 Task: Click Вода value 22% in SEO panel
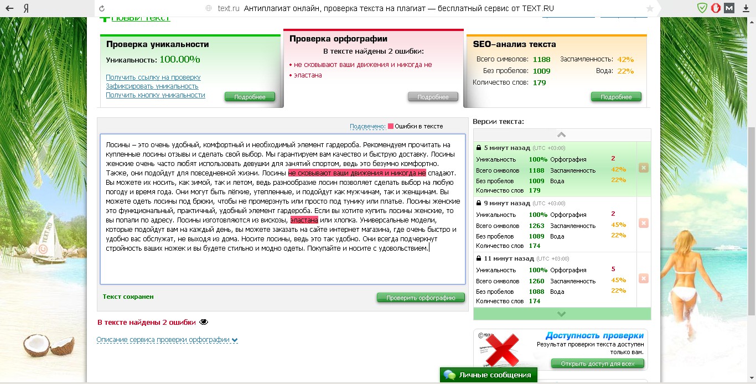coord(625,71)
